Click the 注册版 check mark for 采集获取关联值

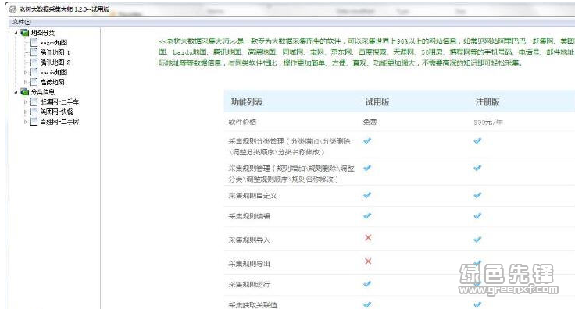(477, 304)
